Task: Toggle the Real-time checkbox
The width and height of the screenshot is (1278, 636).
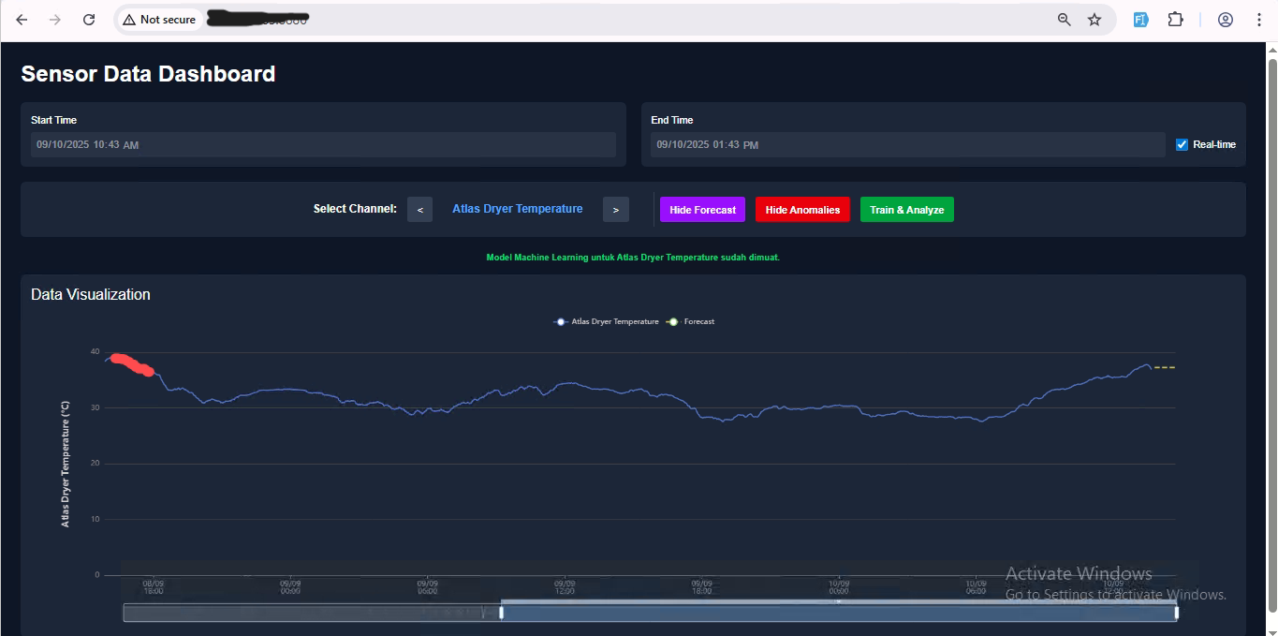Action: coord(1182,144)
